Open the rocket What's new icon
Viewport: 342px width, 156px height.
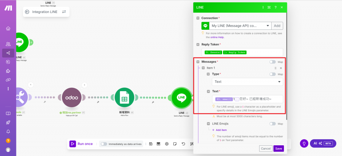[x=8, y=122]
